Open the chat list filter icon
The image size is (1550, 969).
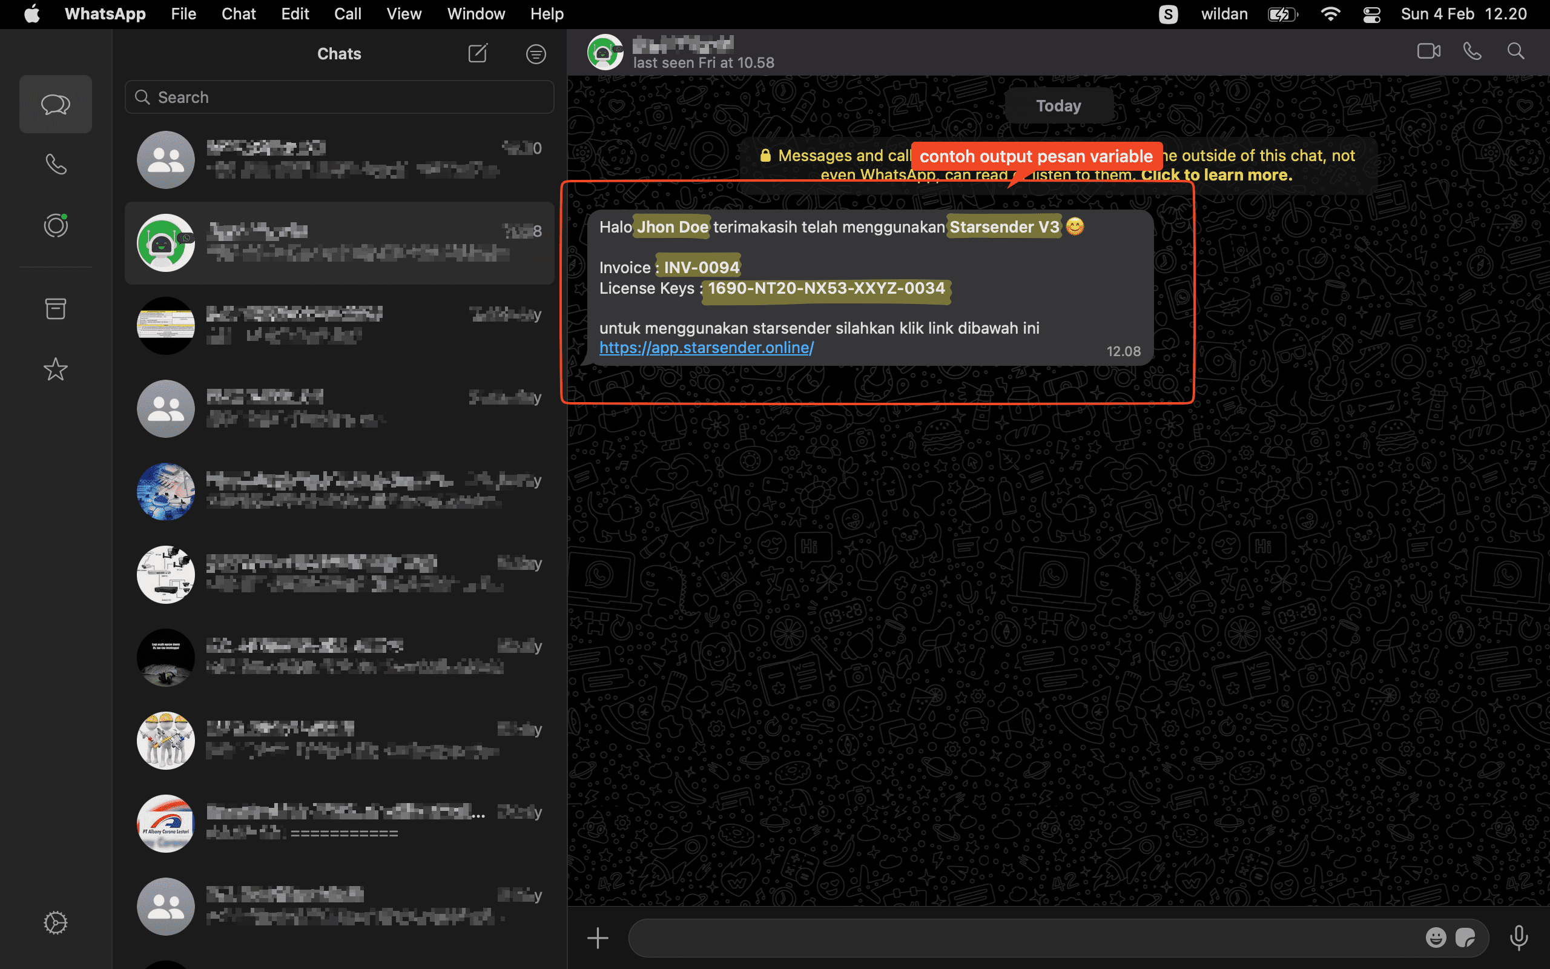(536, 54)
